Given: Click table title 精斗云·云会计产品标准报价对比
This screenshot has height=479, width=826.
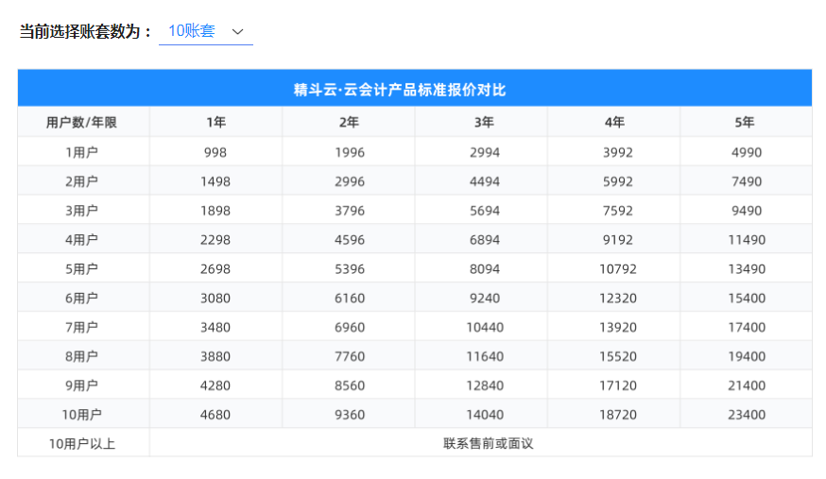Looking at the screenshot, I should [x=400, y=90].
